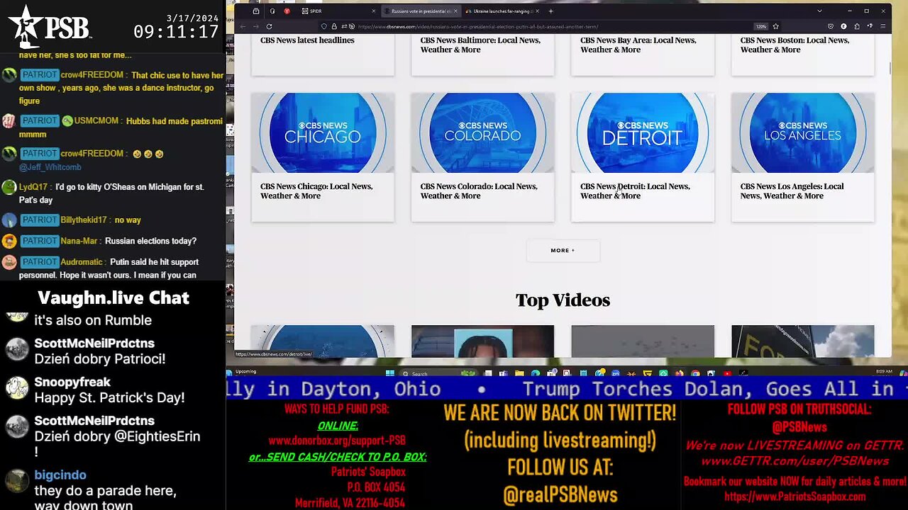Click the shield tracking protection icon
Screen dimensions: 908x510
tap(324, 26)
